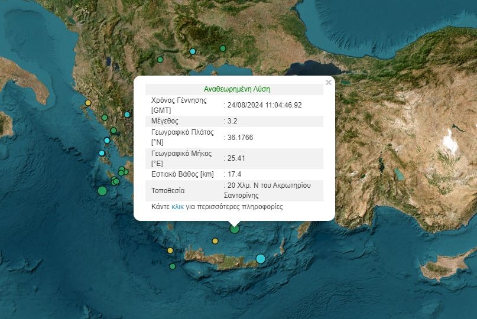
Task: Close the earthquake info popup
Action: (x=328, y=83)
